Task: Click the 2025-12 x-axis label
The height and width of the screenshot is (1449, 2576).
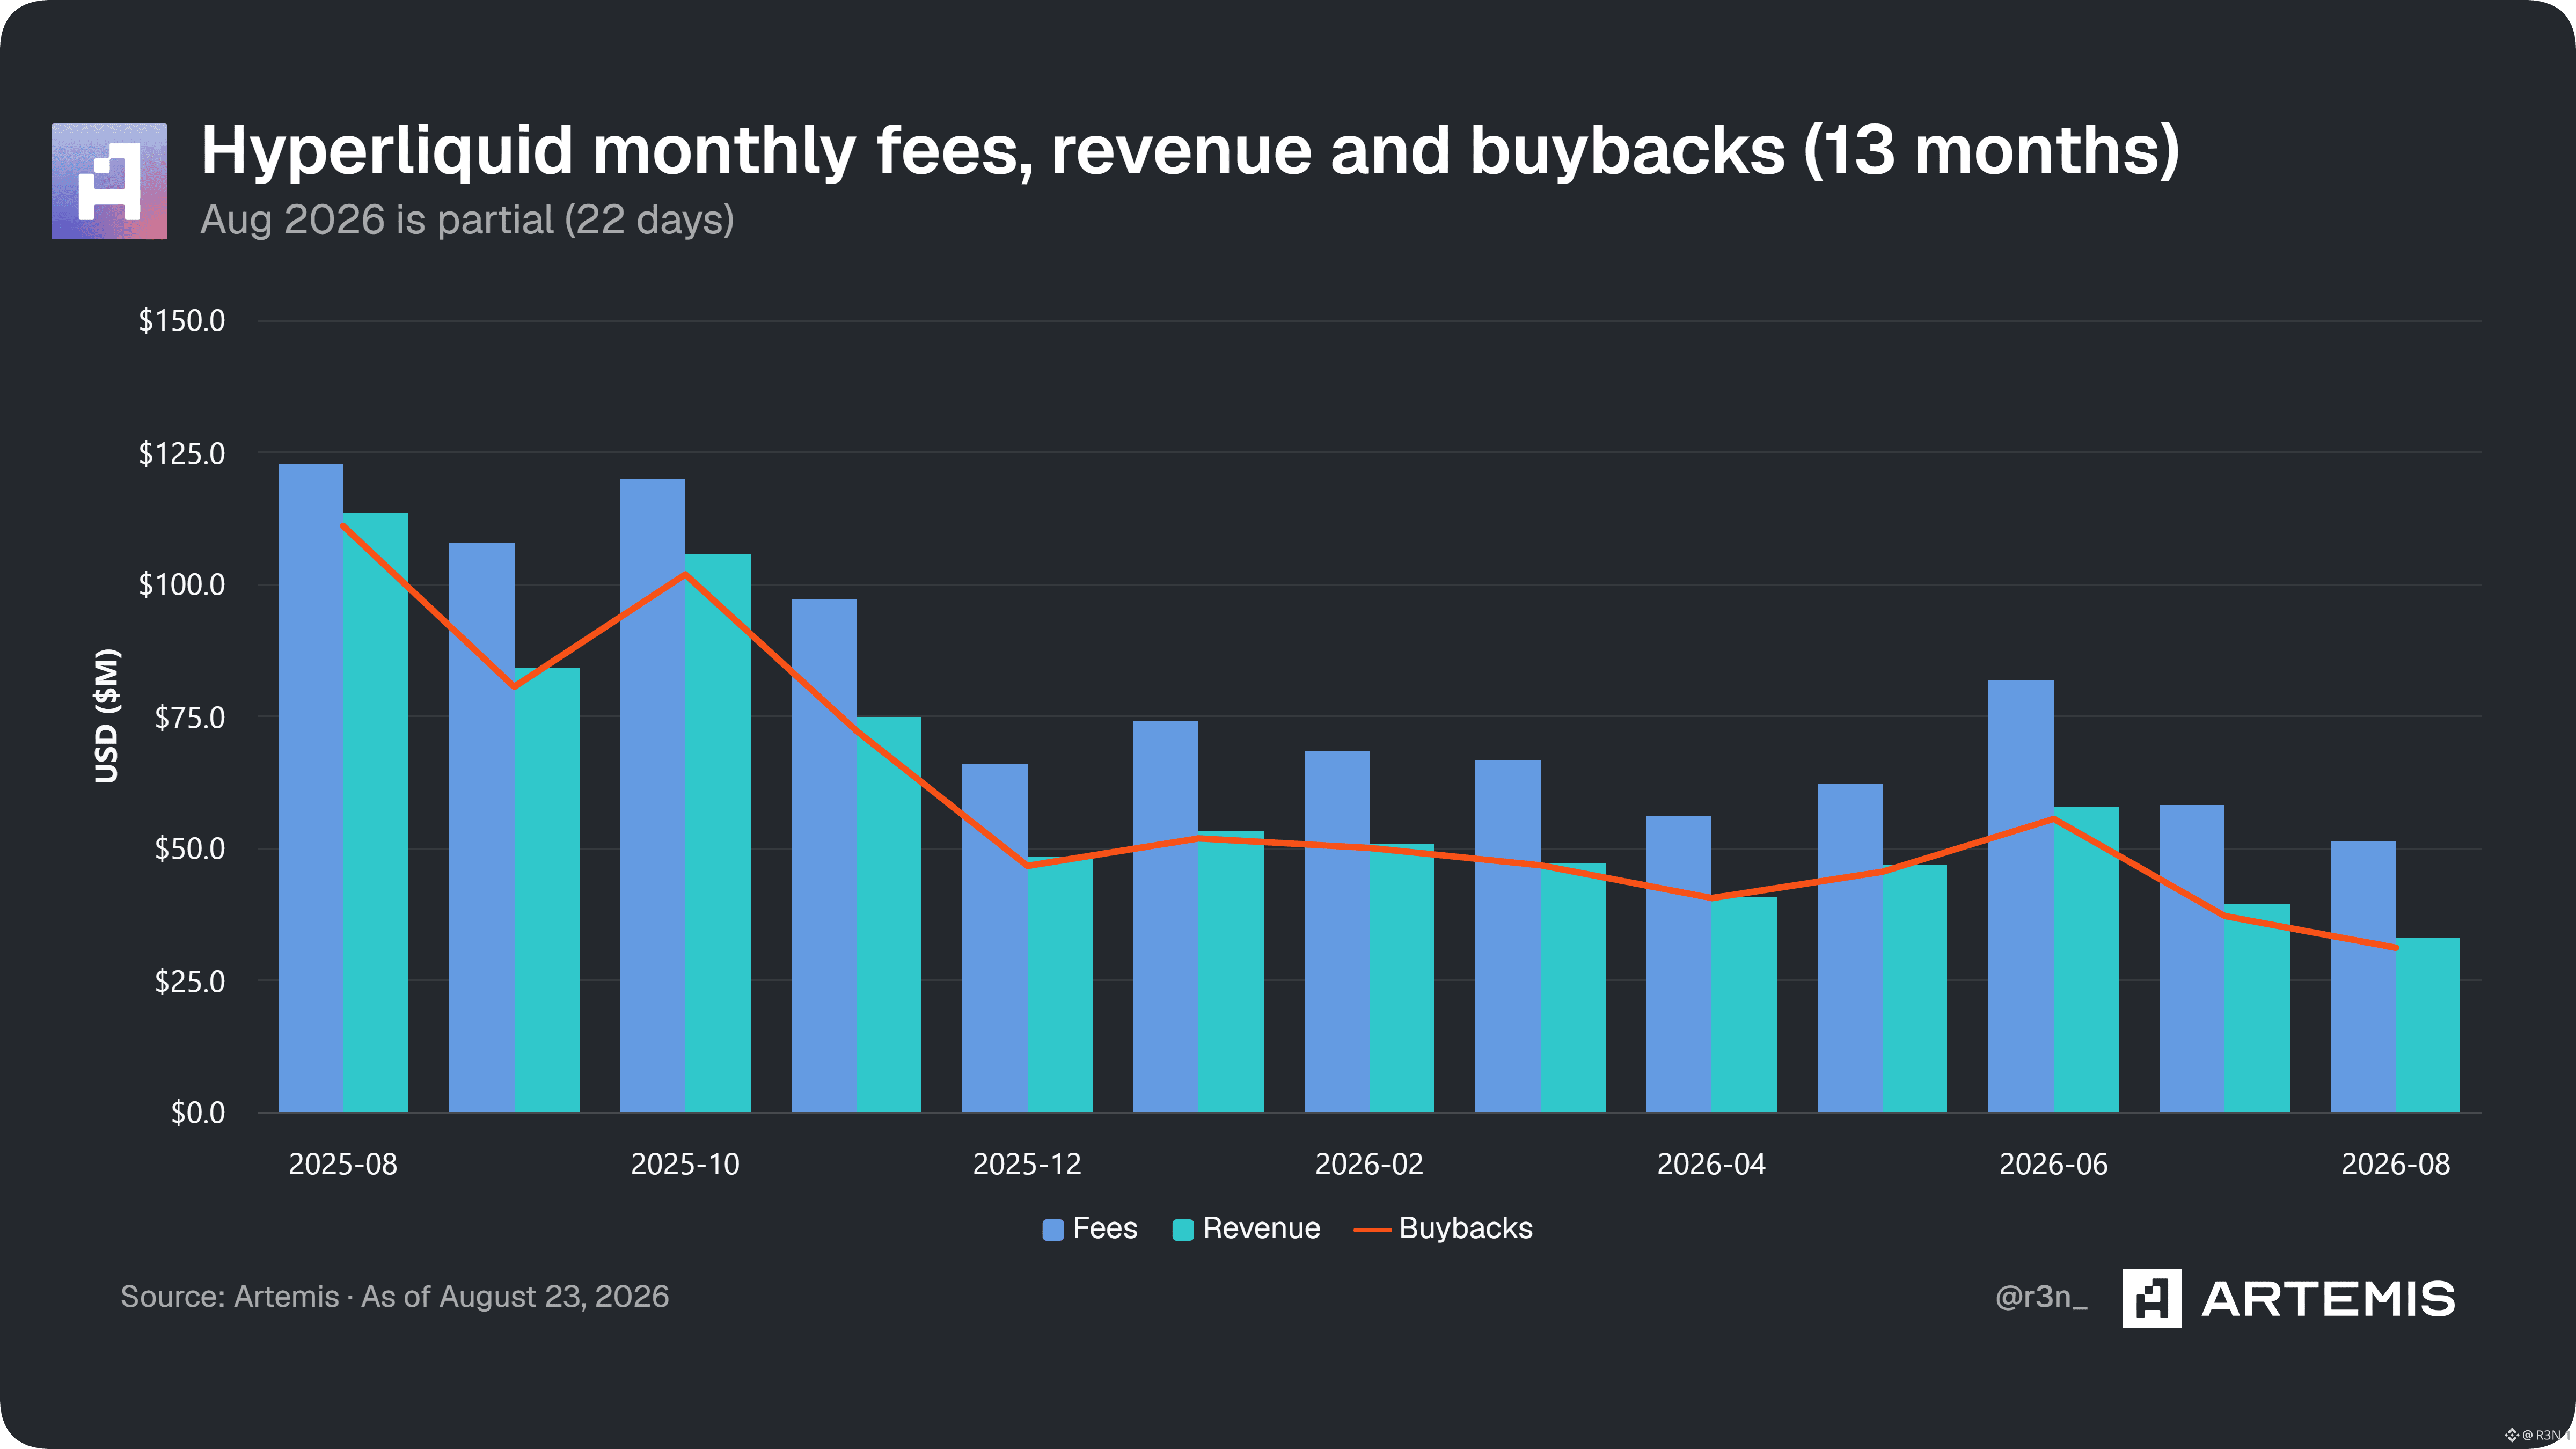Action: click(1027, 1164)
